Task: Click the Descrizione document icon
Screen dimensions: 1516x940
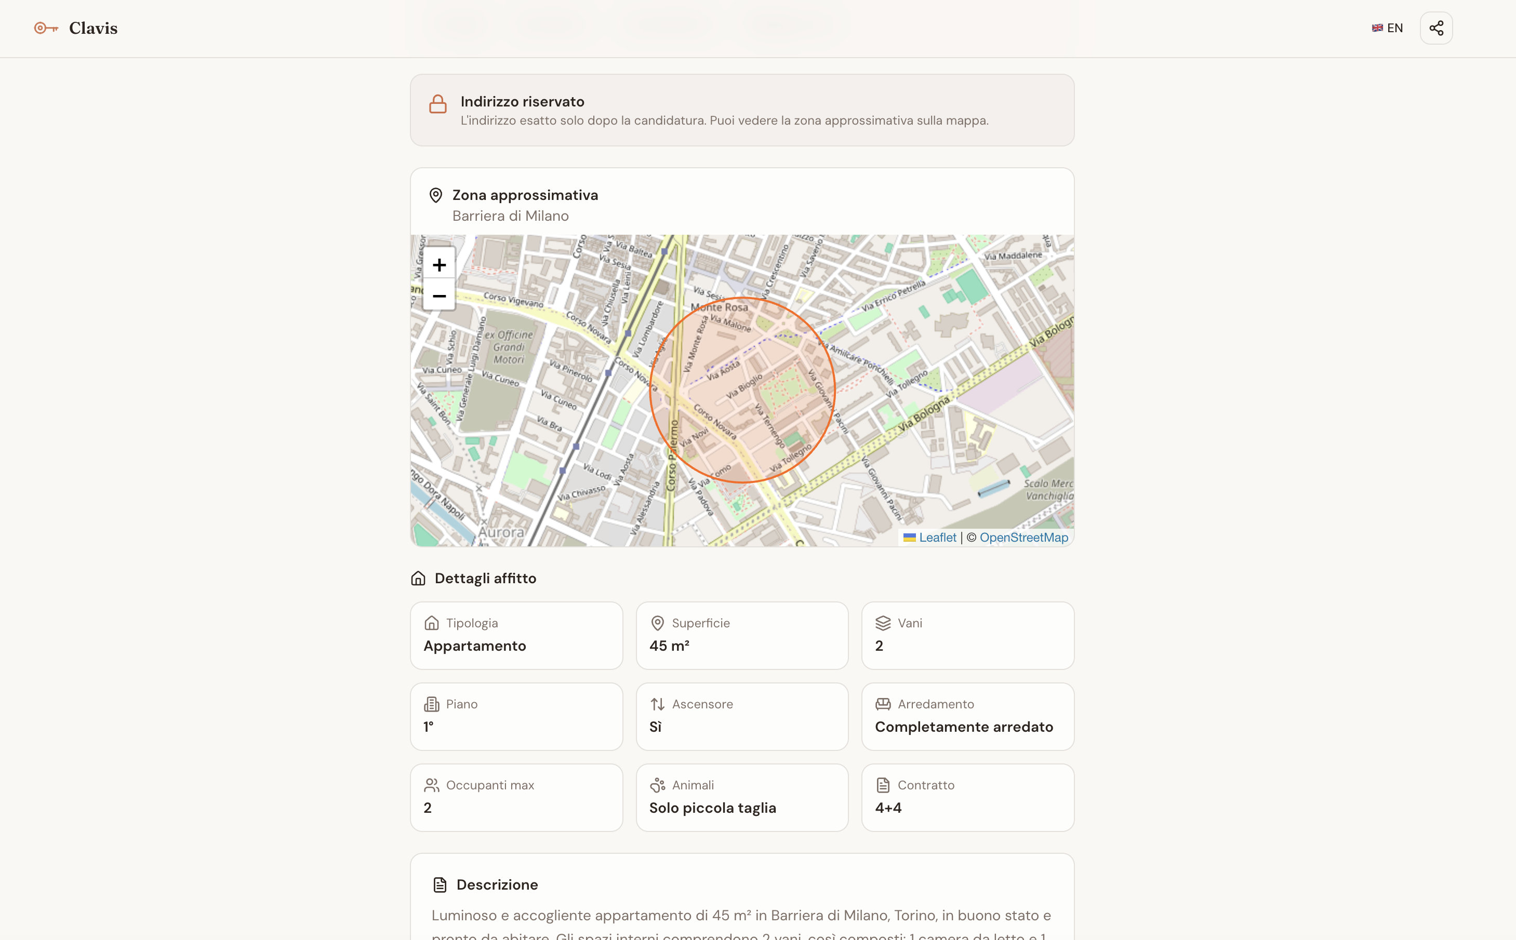Action: click(x=440, y=884)
